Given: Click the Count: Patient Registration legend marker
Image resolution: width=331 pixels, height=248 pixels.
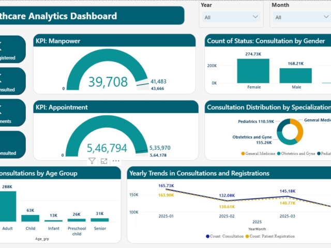Looking at the screenshot, I should (246, 236).
